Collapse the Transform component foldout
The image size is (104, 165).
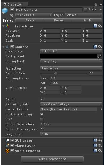point(4,26)
